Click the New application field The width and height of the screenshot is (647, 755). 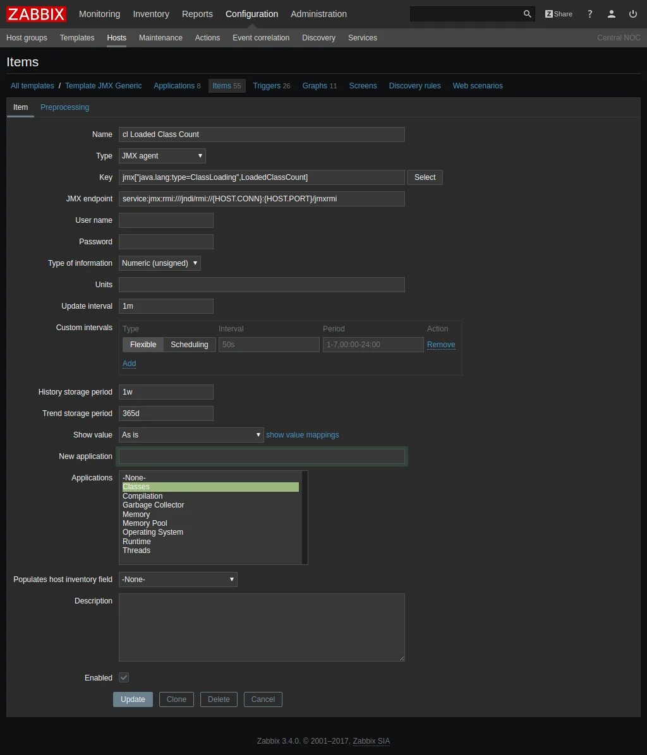click(262, 456)
